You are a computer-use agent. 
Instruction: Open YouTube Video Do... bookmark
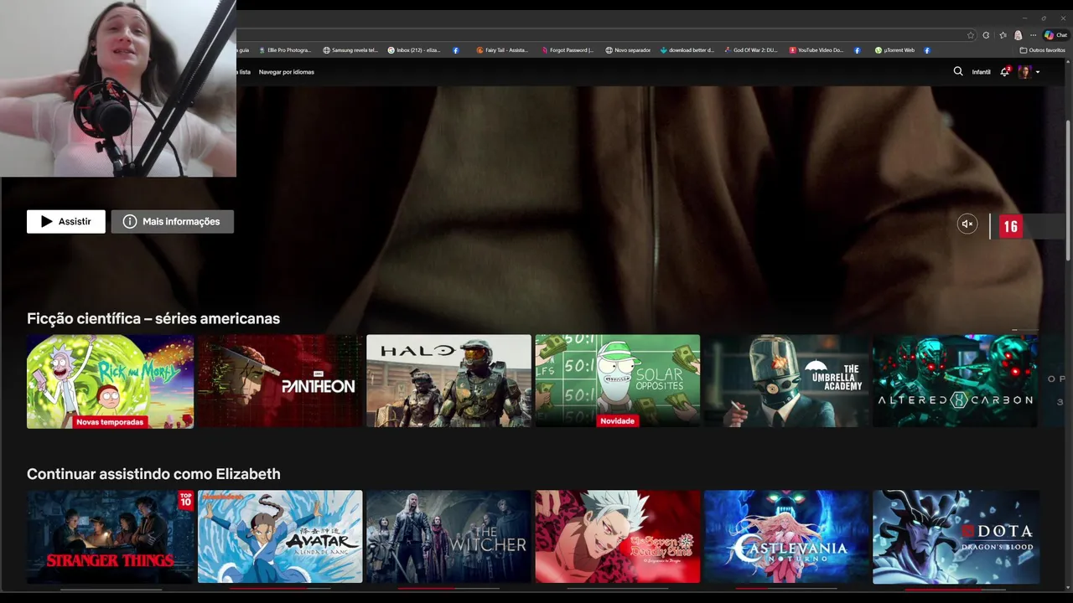pos(816,50)
